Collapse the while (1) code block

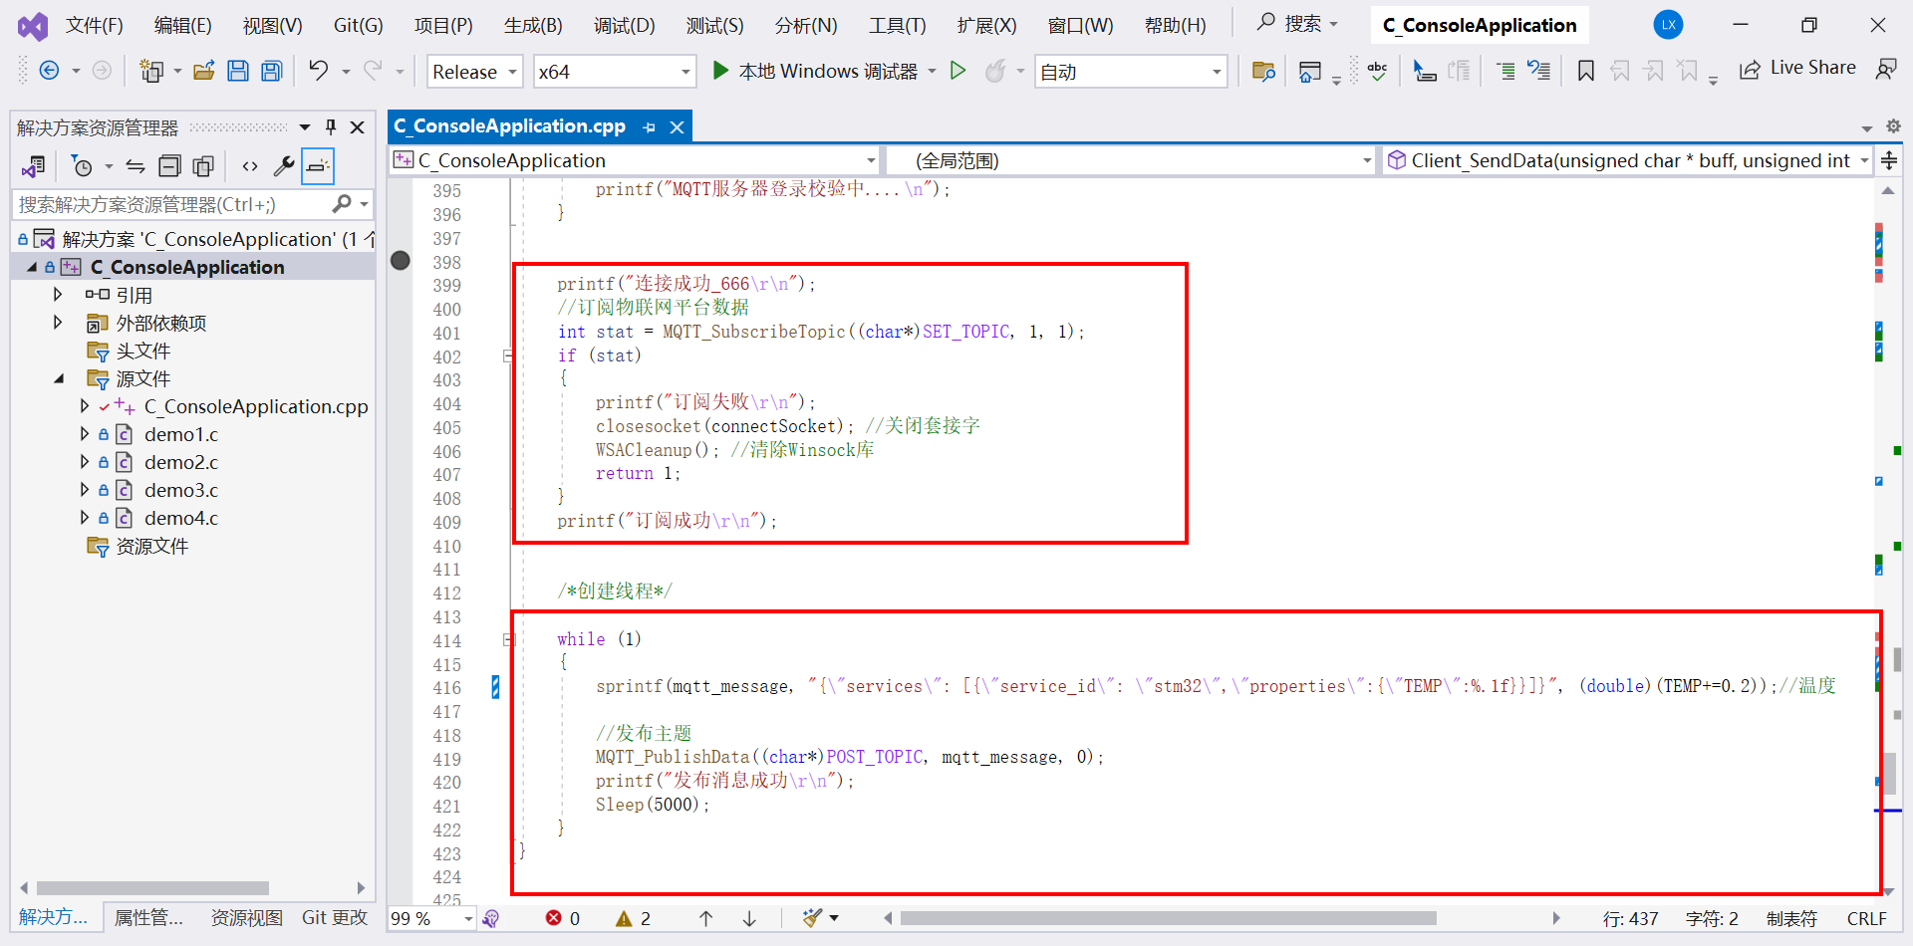(x=508, y=639)
